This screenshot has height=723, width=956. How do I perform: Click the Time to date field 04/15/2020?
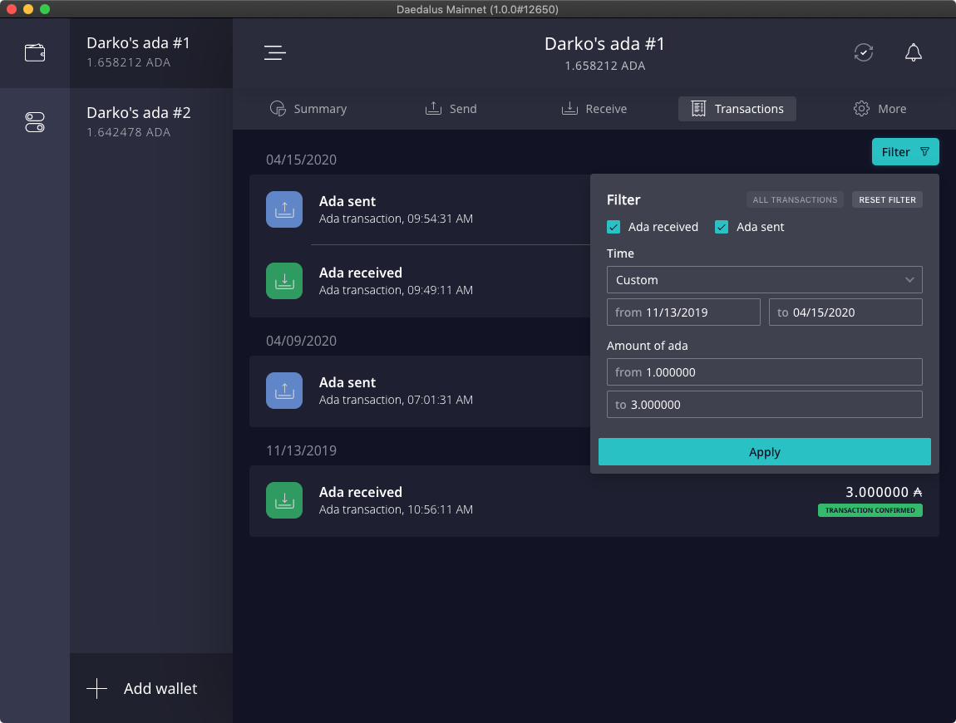(x=845, y=312)
